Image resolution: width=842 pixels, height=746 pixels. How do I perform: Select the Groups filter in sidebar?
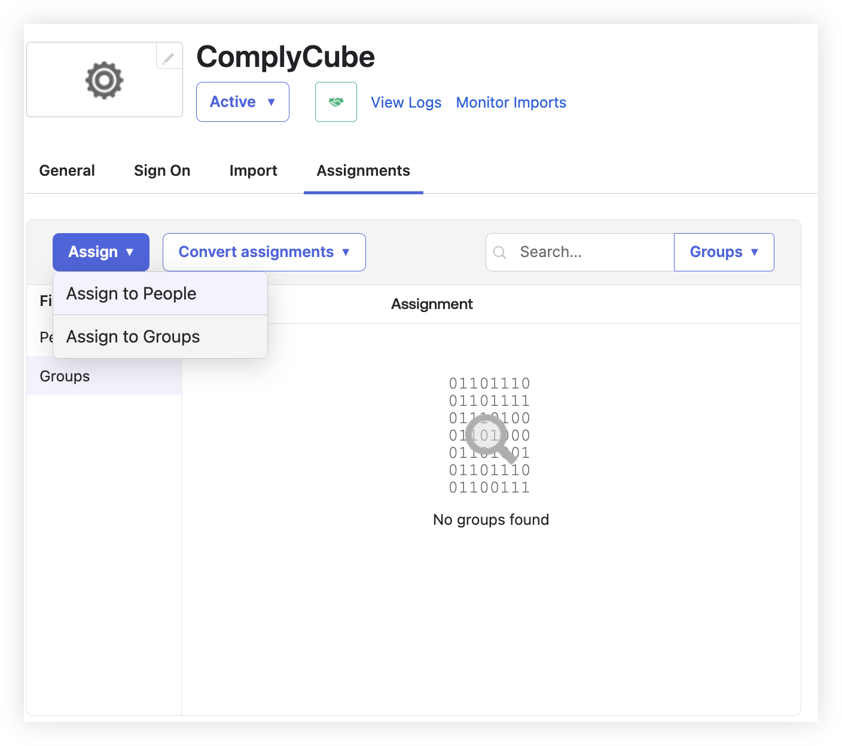click(x=65, y=377)
